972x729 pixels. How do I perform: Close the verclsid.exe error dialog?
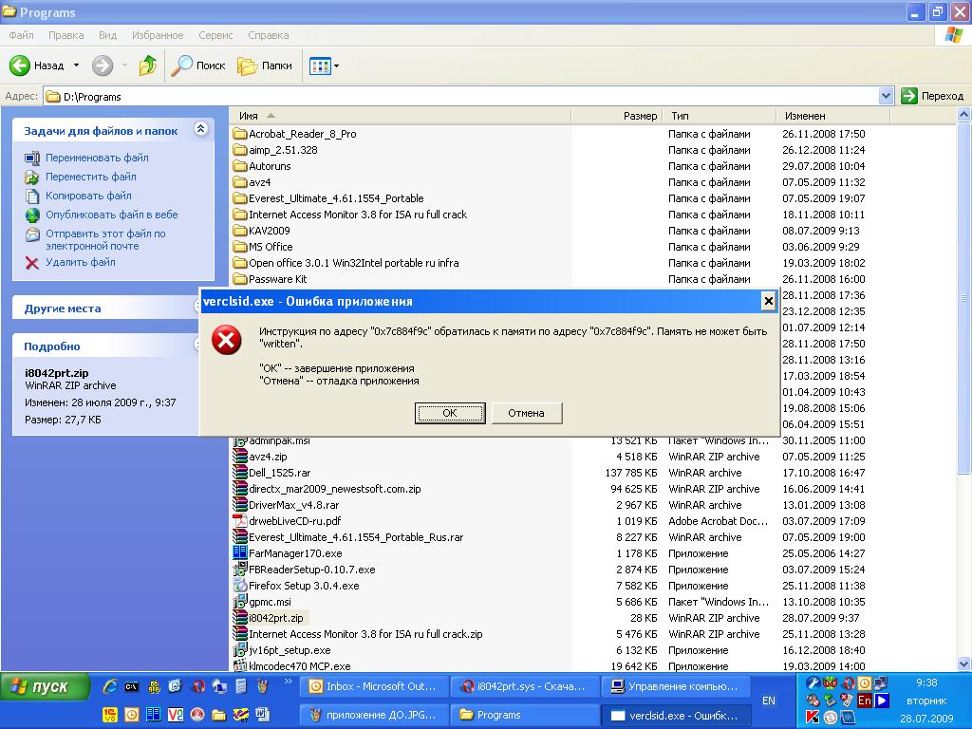(x=768, y=301)
